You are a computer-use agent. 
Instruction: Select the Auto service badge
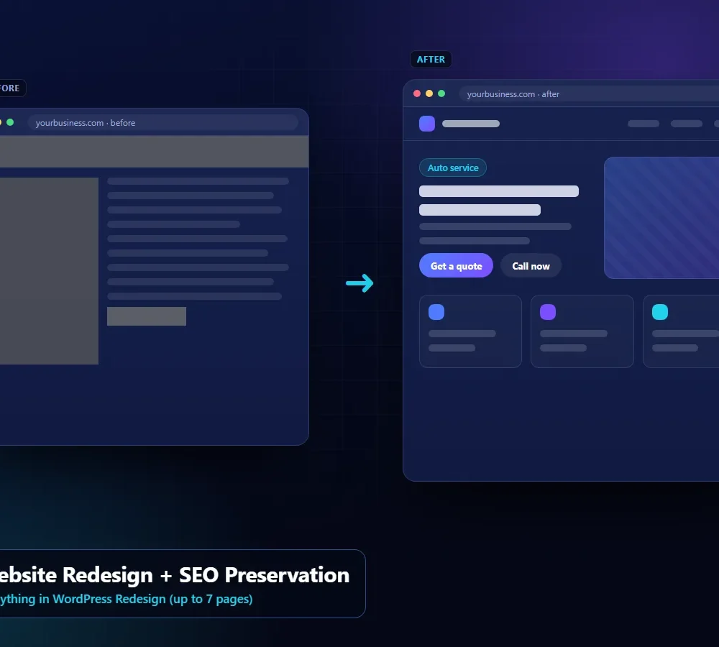click(452, 168)
